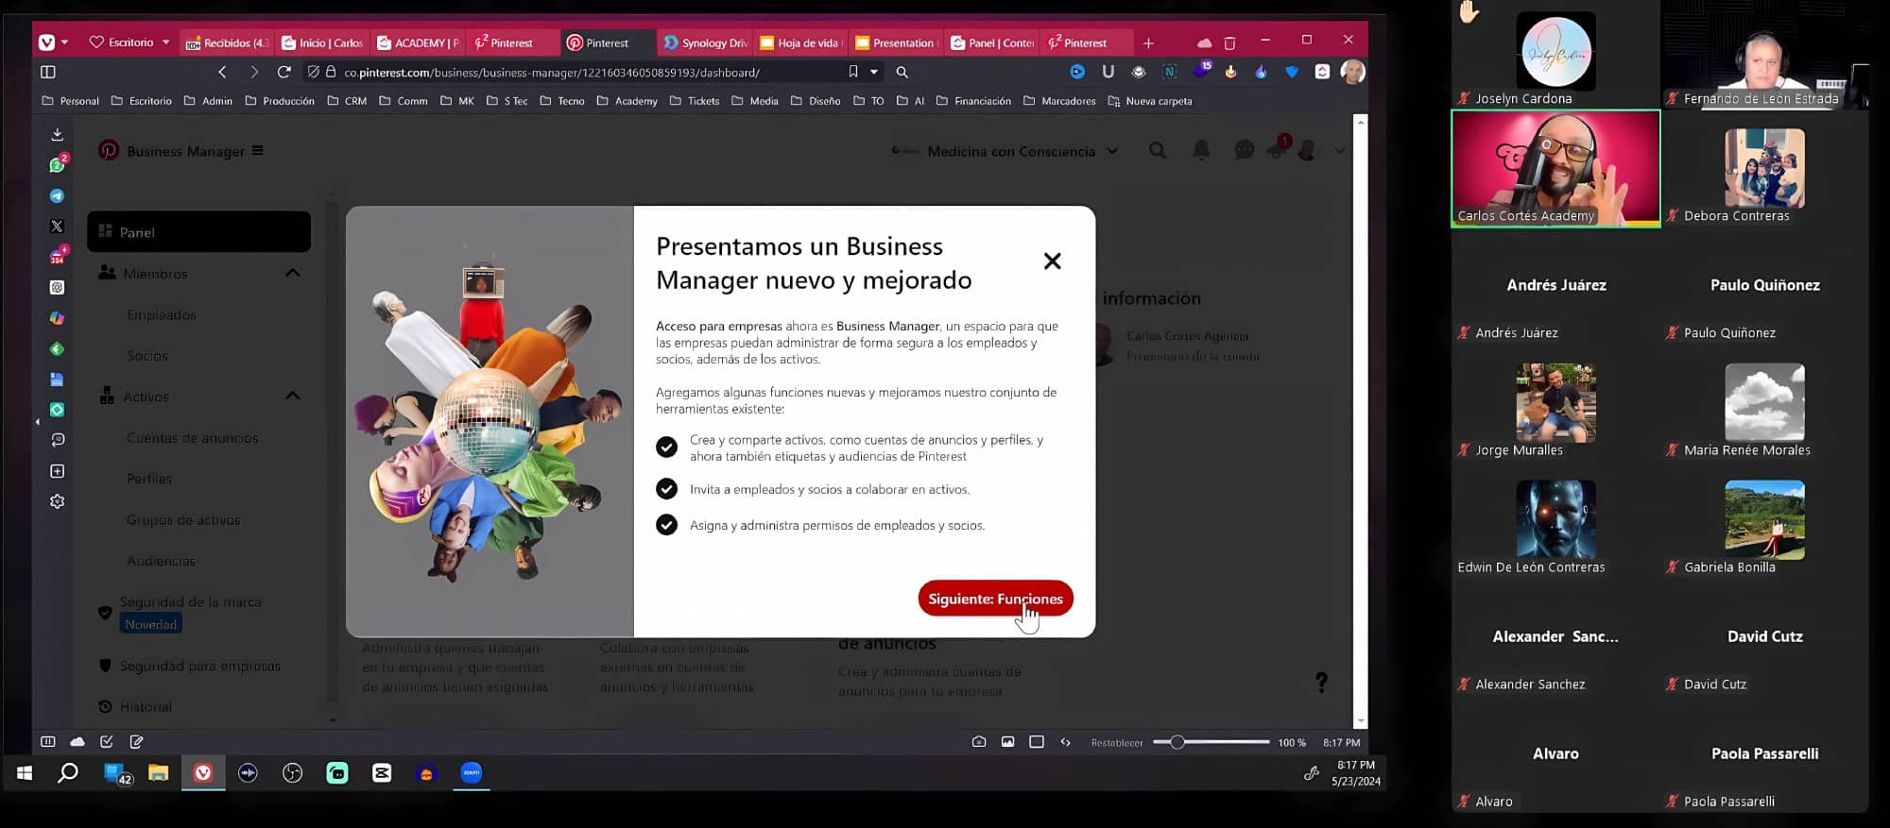Close the Business Manager intro dialog
This screenshot has height=828, width=1890.
1052,261
